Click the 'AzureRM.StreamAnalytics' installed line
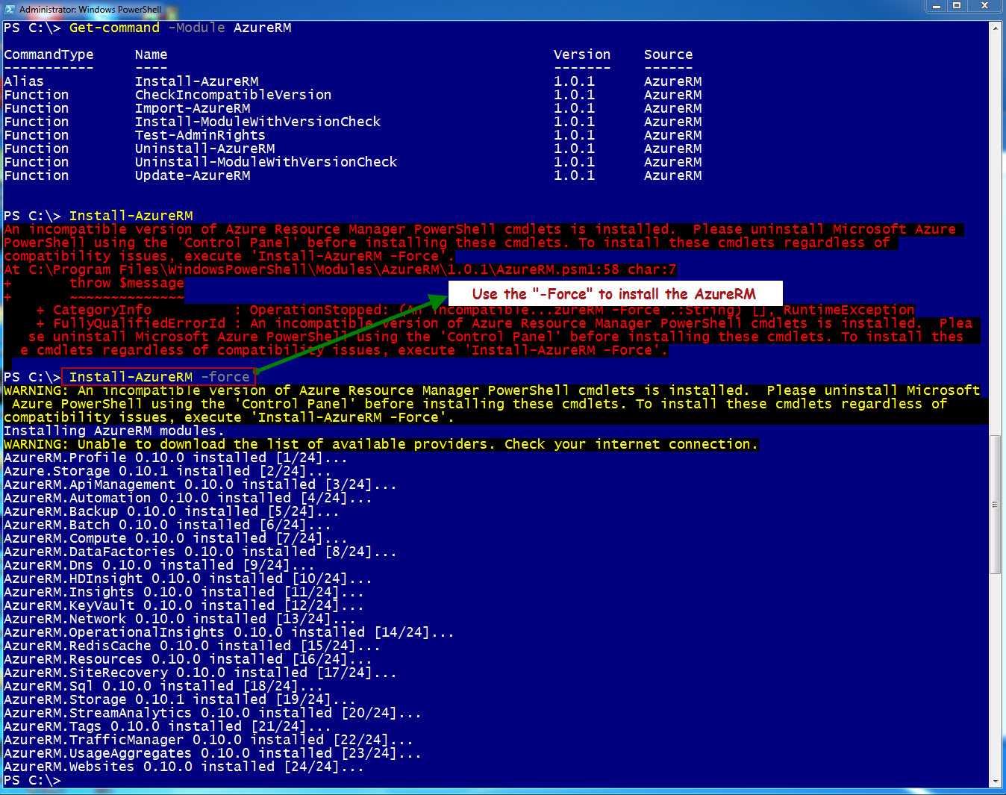The height and width of the screenshot is (795, 1006). click(212, 713)
